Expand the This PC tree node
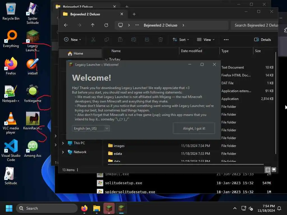This screenshot has width=287, height=215. coord(63,143)
